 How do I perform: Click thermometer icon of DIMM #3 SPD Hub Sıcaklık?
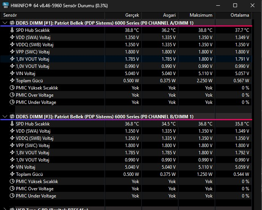point(12,124)
